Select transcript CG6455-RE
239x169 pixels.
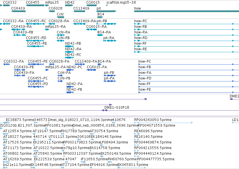[x=37, y=44]
